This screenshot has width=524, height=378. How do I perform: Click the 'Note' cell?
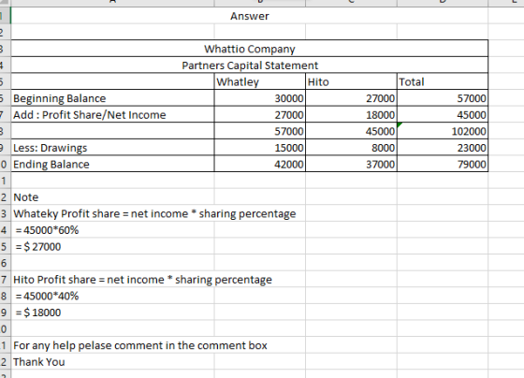tap(112, 196)
